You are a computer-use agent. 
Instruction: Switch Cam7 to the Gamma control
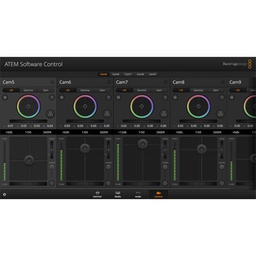tap(142, 90)
